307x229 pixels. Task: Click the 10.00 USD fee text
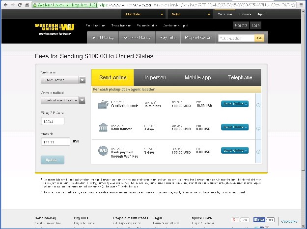click(204, 106)
